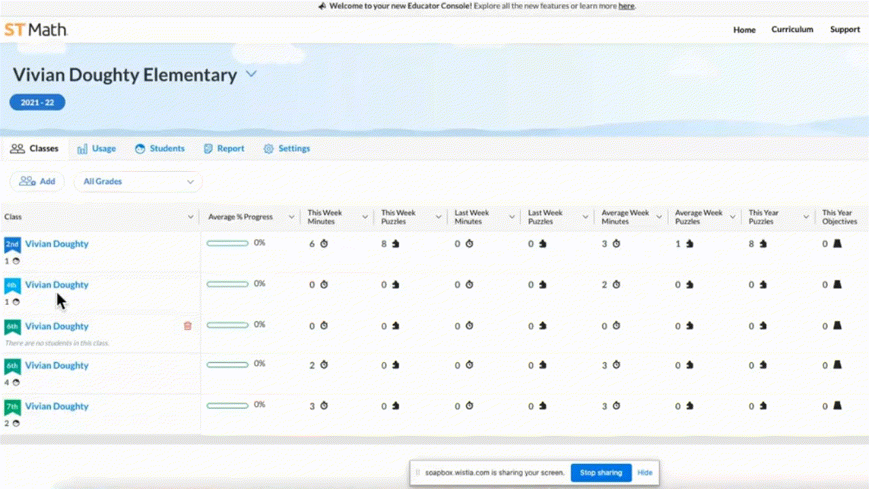Open the This Week Minutes column dropdown arrow

tap(365, 217)
